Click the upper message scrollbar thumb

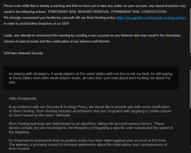click(x=190, y=27)
